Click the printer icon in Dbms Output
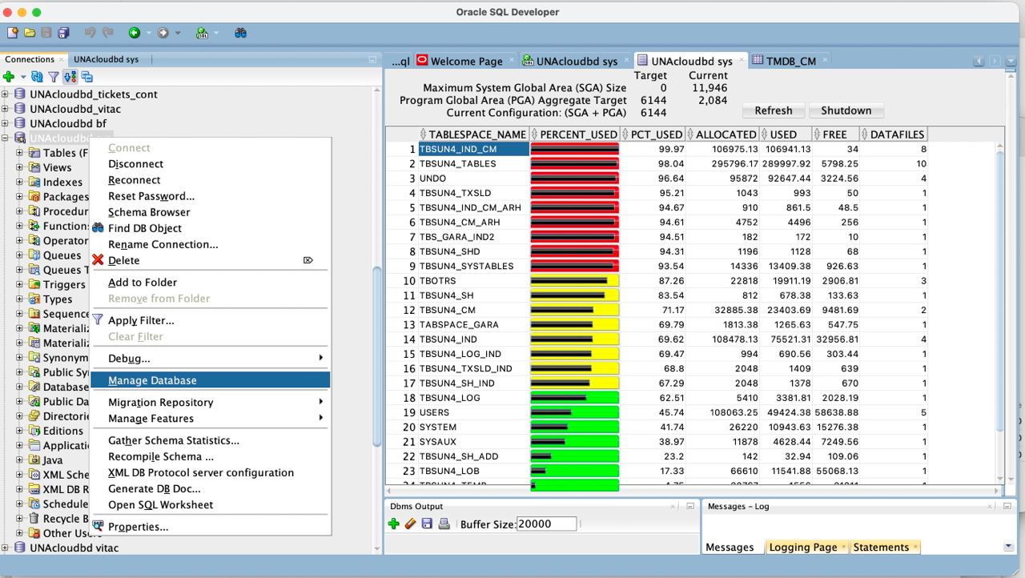Screen dimensions: 1025x578 (x=444, y=524)
